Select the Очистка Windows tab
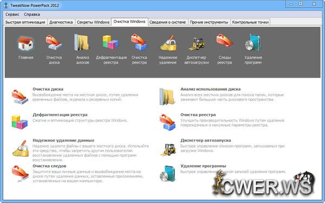This screenshot has height=203, width=325. (129, 22)
